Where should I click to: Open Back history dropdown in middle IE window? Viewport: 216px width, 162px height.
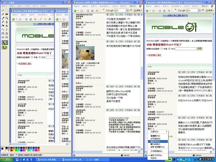78,11
